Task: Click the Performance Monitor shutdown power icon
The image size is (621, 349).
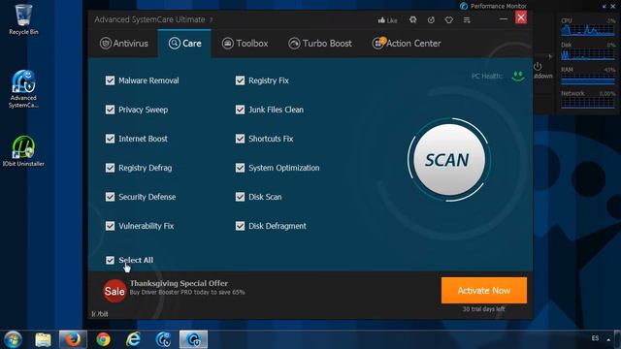Action: (538, 67)
